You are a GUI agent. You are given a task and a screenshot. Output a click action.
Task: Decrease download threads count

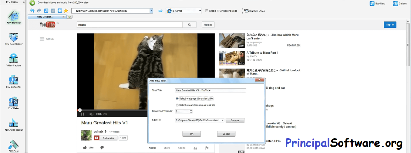click(x=191, y=112)
